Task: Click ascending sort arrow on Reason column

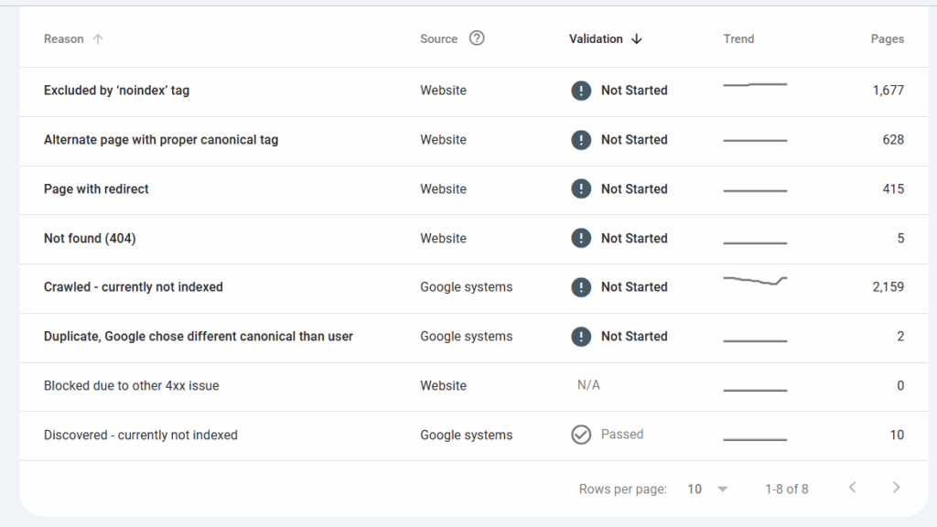Action: 96,38
